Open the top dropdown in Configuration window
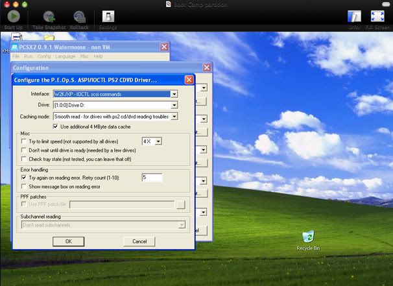Screen dimensions: 393x286 point(204,88)
